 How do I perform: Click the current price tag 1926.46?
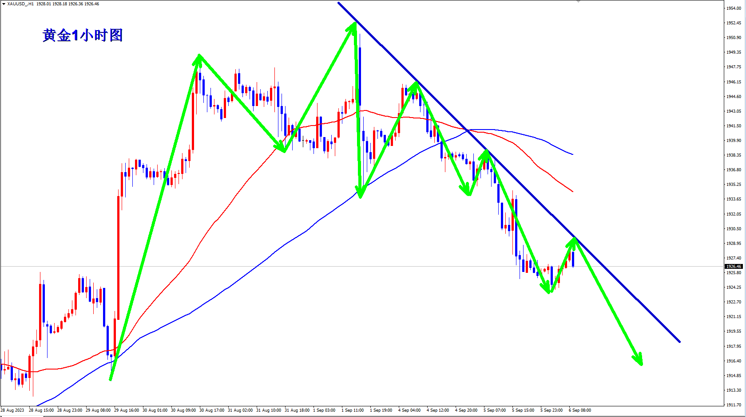[734, 267]
